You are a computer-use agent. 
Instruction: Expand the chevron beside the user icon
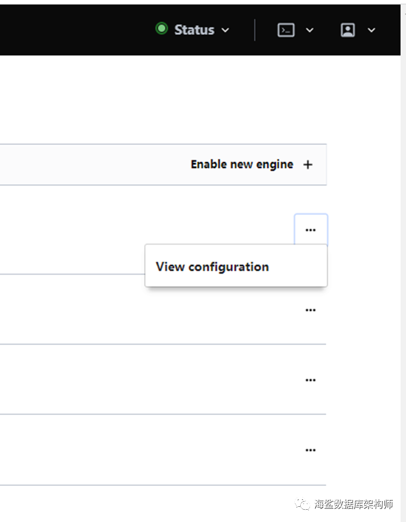[371, 30]
